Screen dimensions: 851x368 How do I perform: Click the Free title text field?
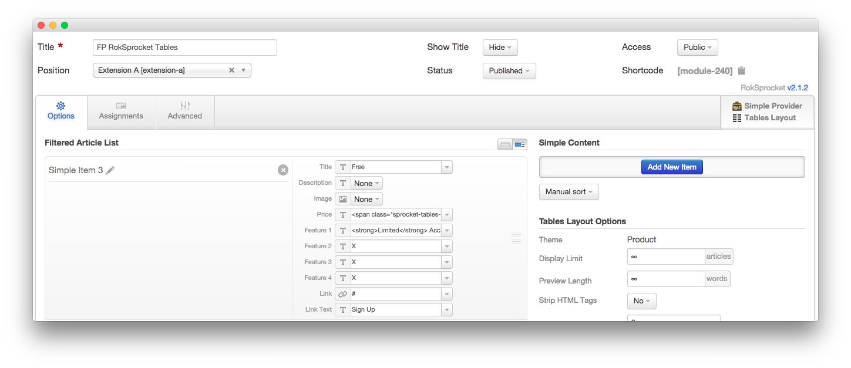pos(396,167)
